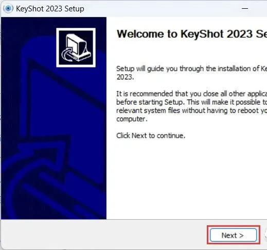Click the partially visible button right of Next
This screenshot has width=267, height=250.
pos(265,235)
